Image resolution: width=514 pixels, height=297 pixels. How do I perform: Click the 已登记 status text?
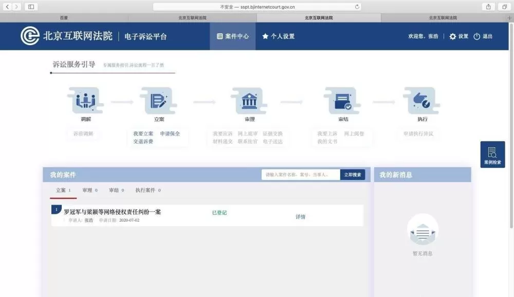[219, 212]
